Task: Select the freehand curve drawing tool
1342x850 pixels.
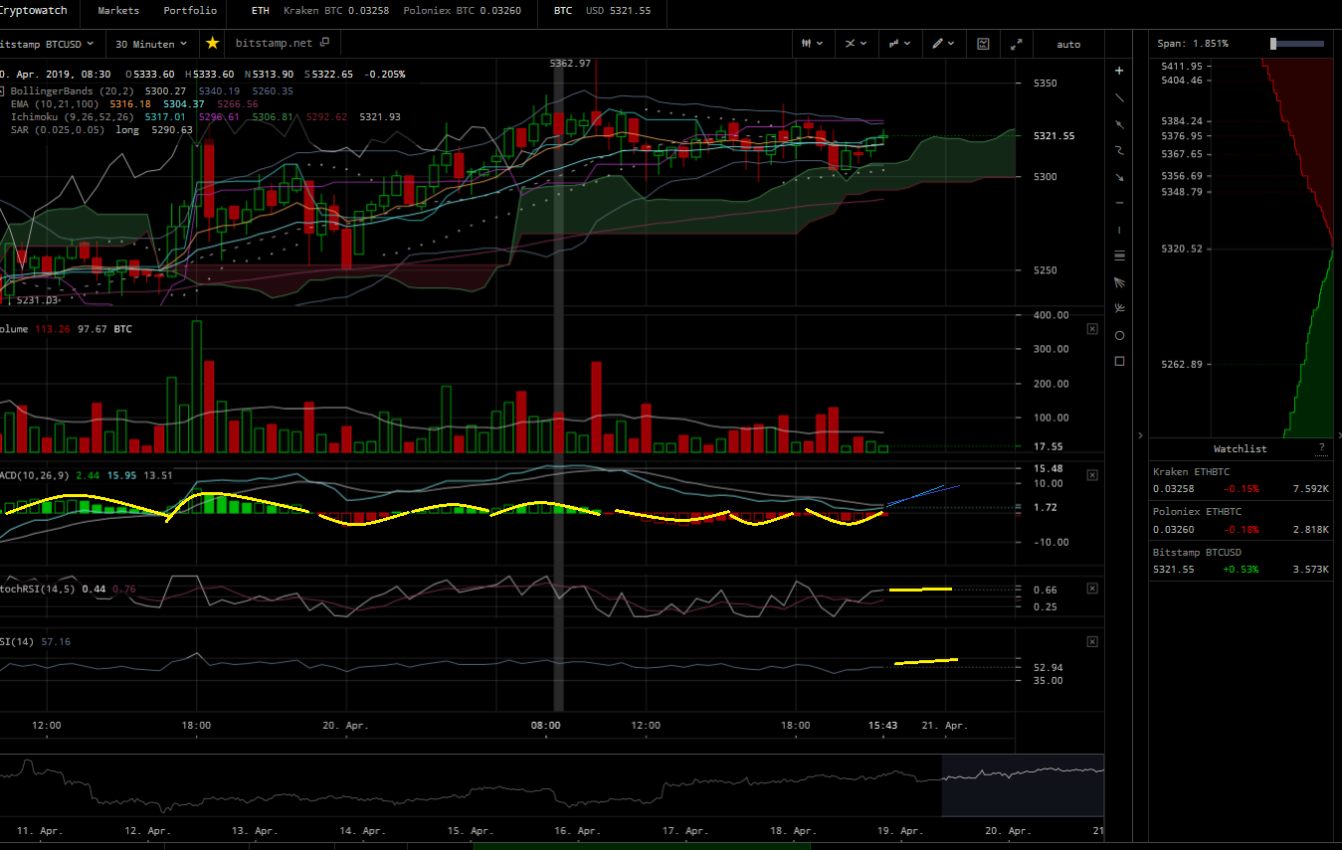Action: point(1119,150)
